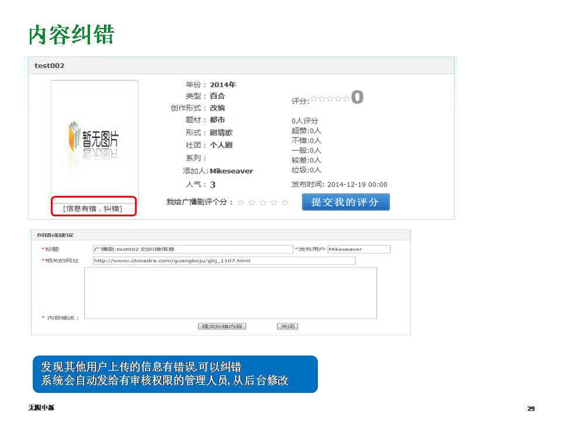Viewport: 561px width, 421px height.
Task: Click the 发布用户 input field
Action: 359,249
